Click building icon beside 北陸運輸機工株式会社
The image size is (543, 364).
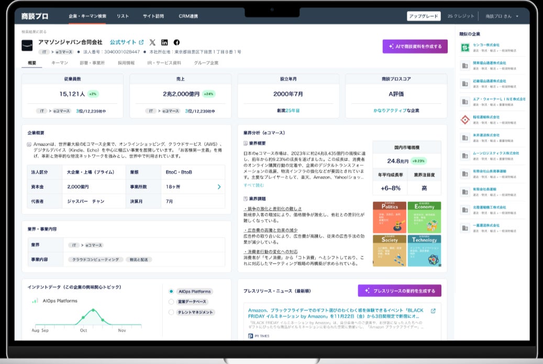click(465, 210)
